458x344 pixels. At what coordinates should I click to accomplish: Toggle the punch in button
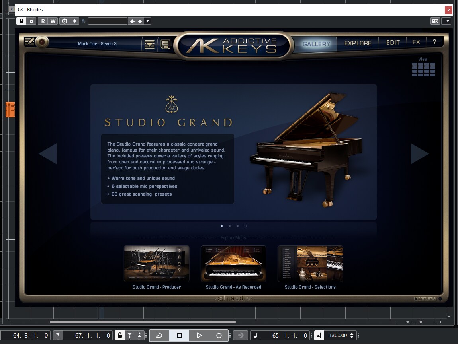[130, 336]
